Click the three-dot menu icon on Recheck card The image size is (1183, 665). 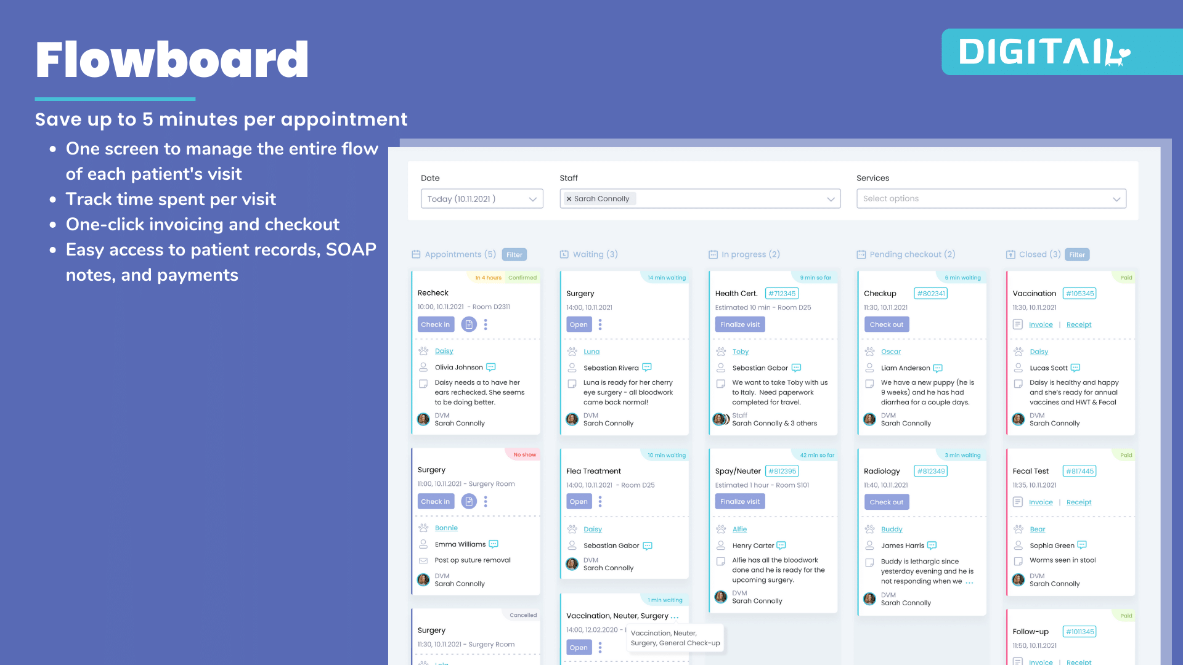[486, 323]
